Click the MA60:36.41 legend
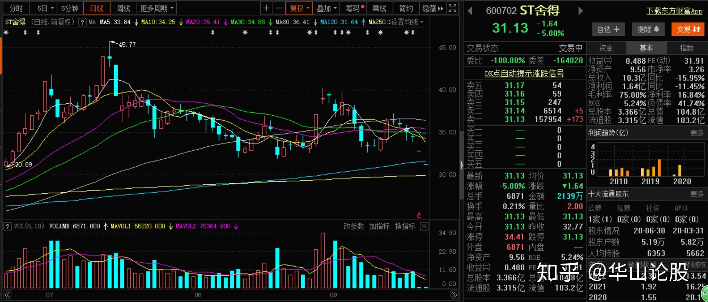The height and width of the screenshot is (302, 708). pos(292,22)
